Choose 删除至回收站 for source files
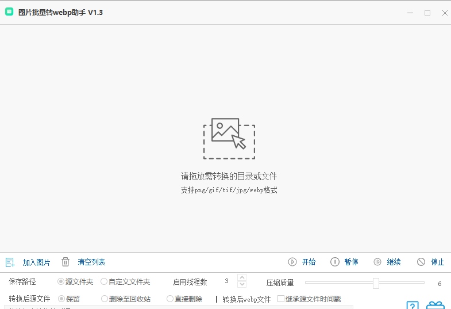Viewport: 451px width, 309px height. coord(104,299)
